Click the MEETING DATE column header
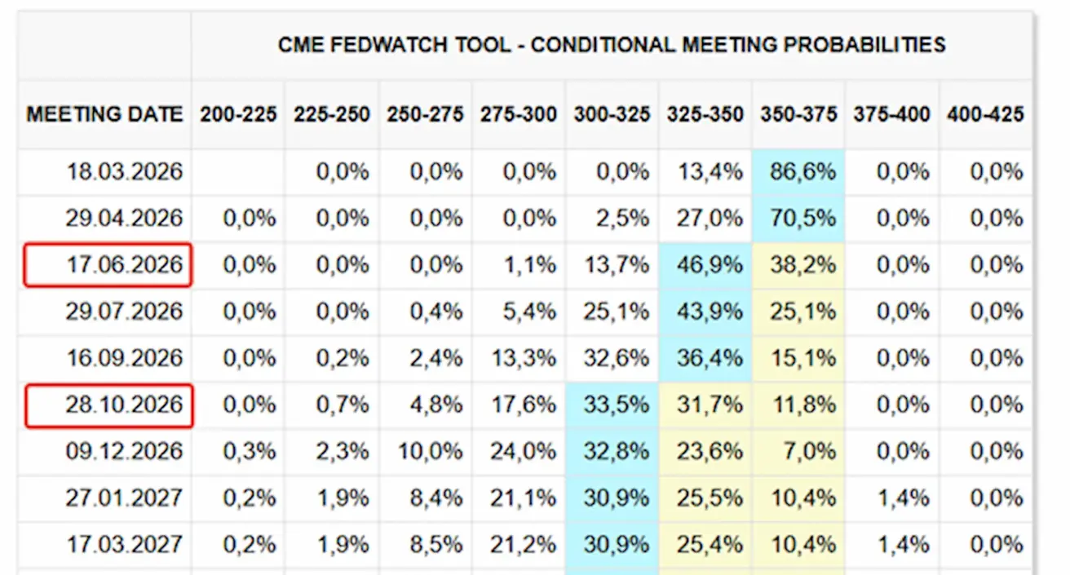The height and width of the screenshot is (575, 1070). tap(104, 114)
